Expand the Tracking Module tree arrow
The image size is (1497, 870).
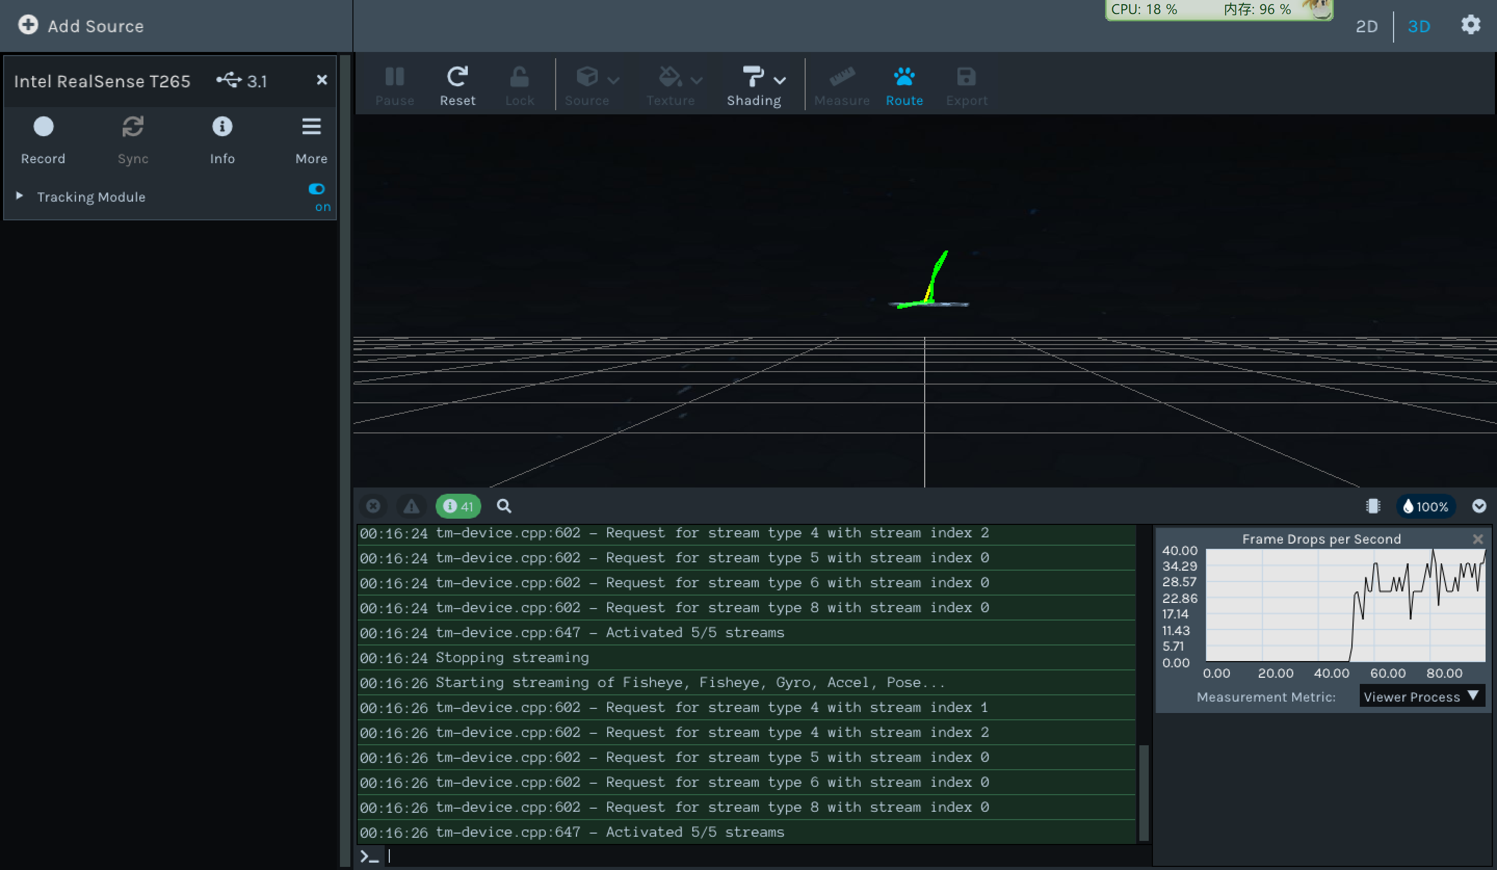click(x=20, y=196)
